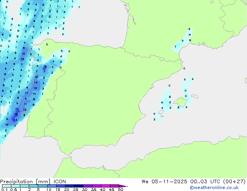This screenshot has width=247, height=191.
Task: Click the 40–45 mm bright pink swatch
Action: tap(106, 186)
